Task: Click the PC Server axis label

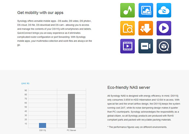Action: [x=71, y=130]
